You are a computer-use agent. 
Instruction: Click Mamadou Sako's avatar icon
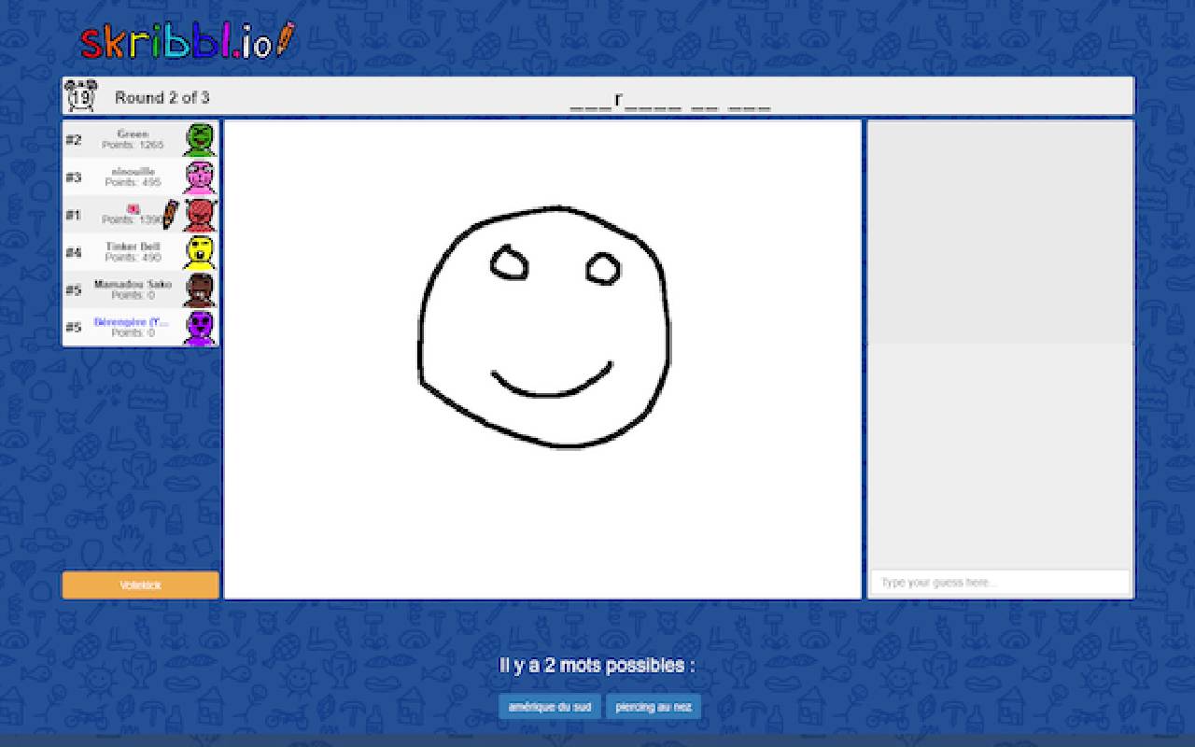point(199,289)
